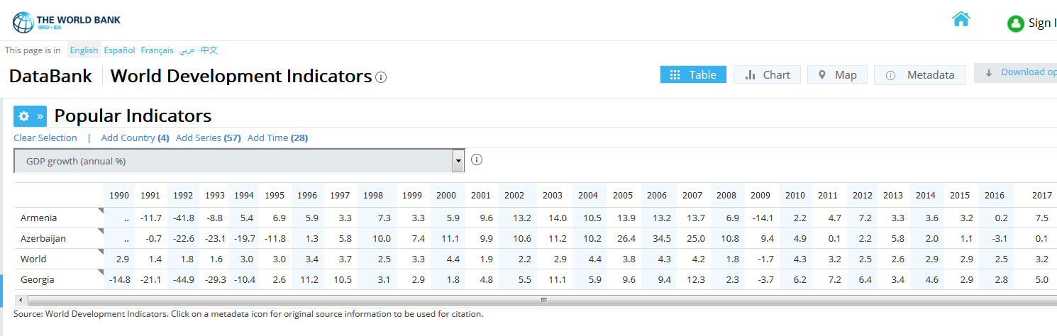Select the 2009 column header
Viewport: 1057px width, 336px height.
(x=760, y=195)
